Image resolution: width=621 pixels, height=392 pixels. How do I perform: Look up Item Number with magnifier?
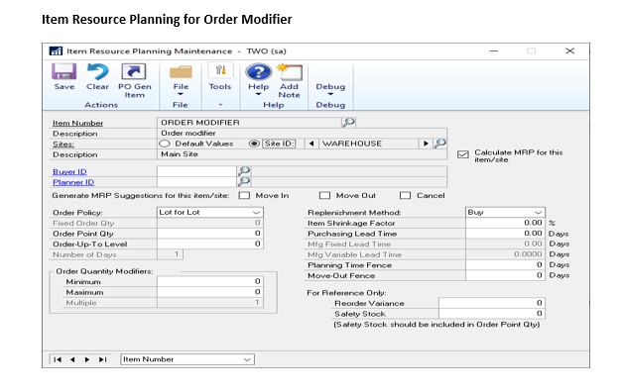(x=348, y=122)
